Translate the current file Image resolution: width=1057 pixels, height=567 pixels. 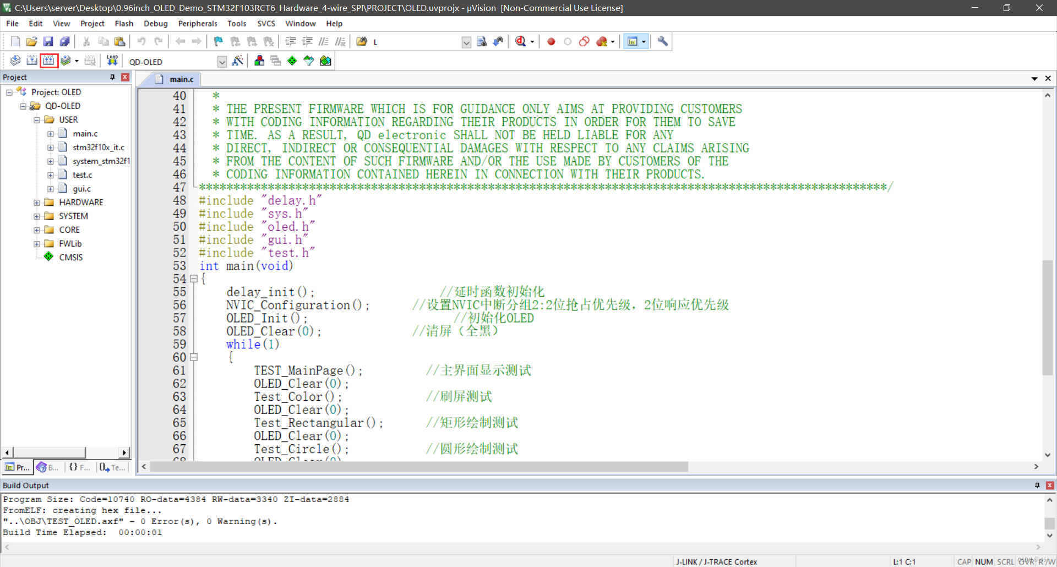point(15,61)
